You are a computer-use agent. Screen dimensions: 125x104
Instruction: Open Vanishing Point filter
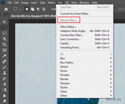click(85, 48)
